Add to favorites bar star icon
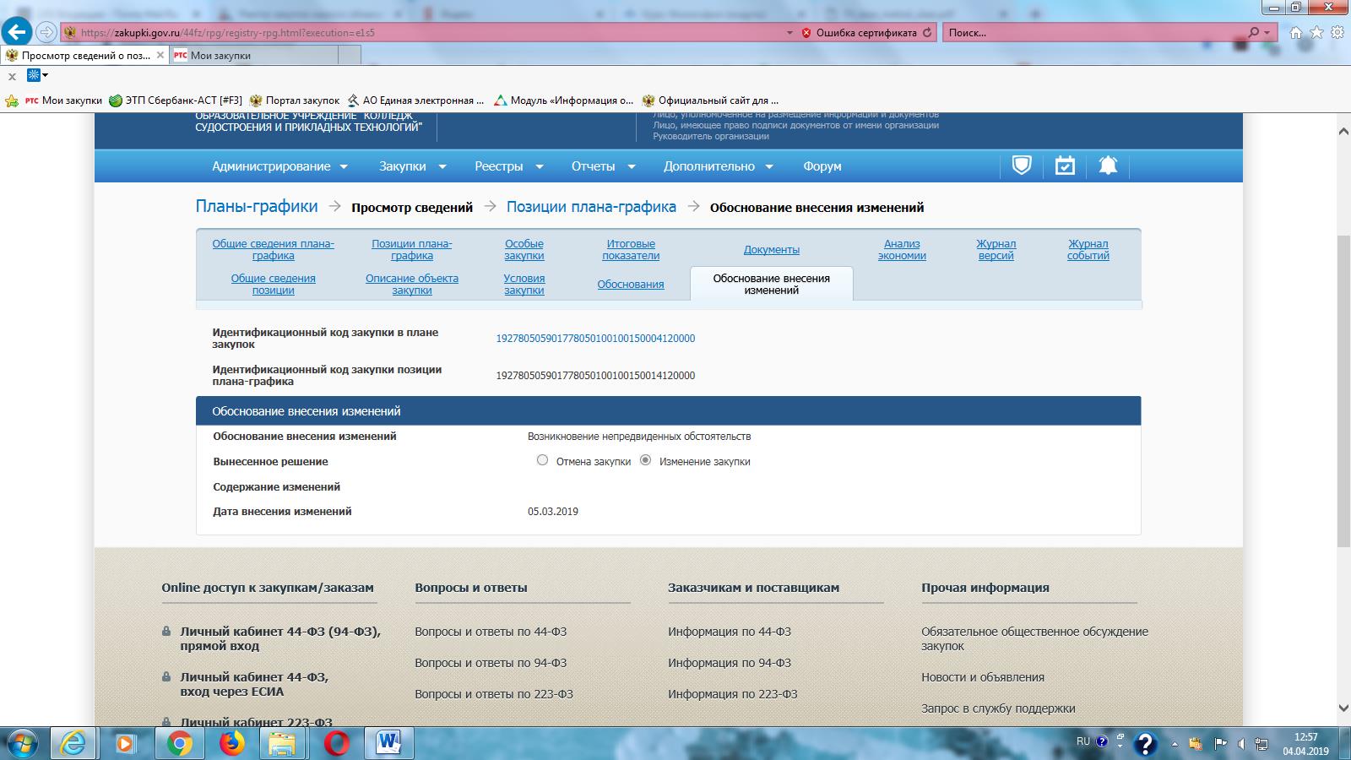 (x=12, y=100)
